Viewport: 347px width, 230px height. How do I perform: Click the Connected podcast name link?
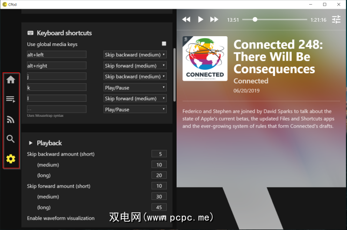click(251, 81)
